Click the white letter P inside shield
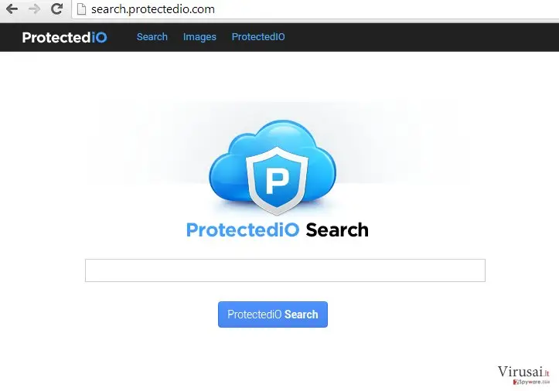The image size is (559, 391). 277,182
